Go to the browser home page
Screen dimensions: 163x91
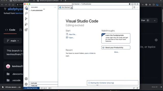pos(13,5)
